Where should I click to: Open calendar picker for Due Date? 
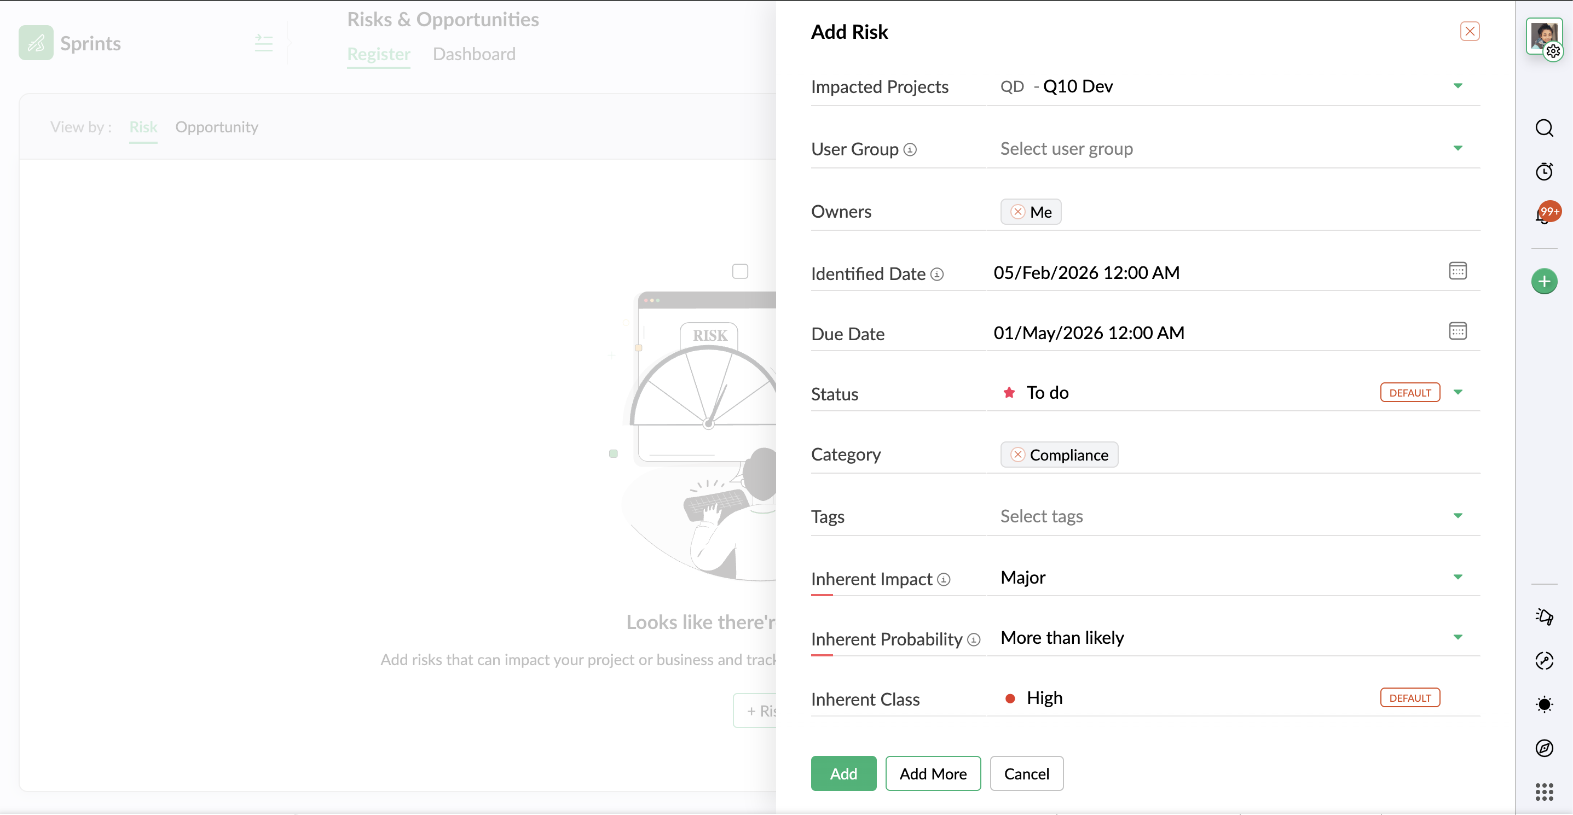point(1457,331)
